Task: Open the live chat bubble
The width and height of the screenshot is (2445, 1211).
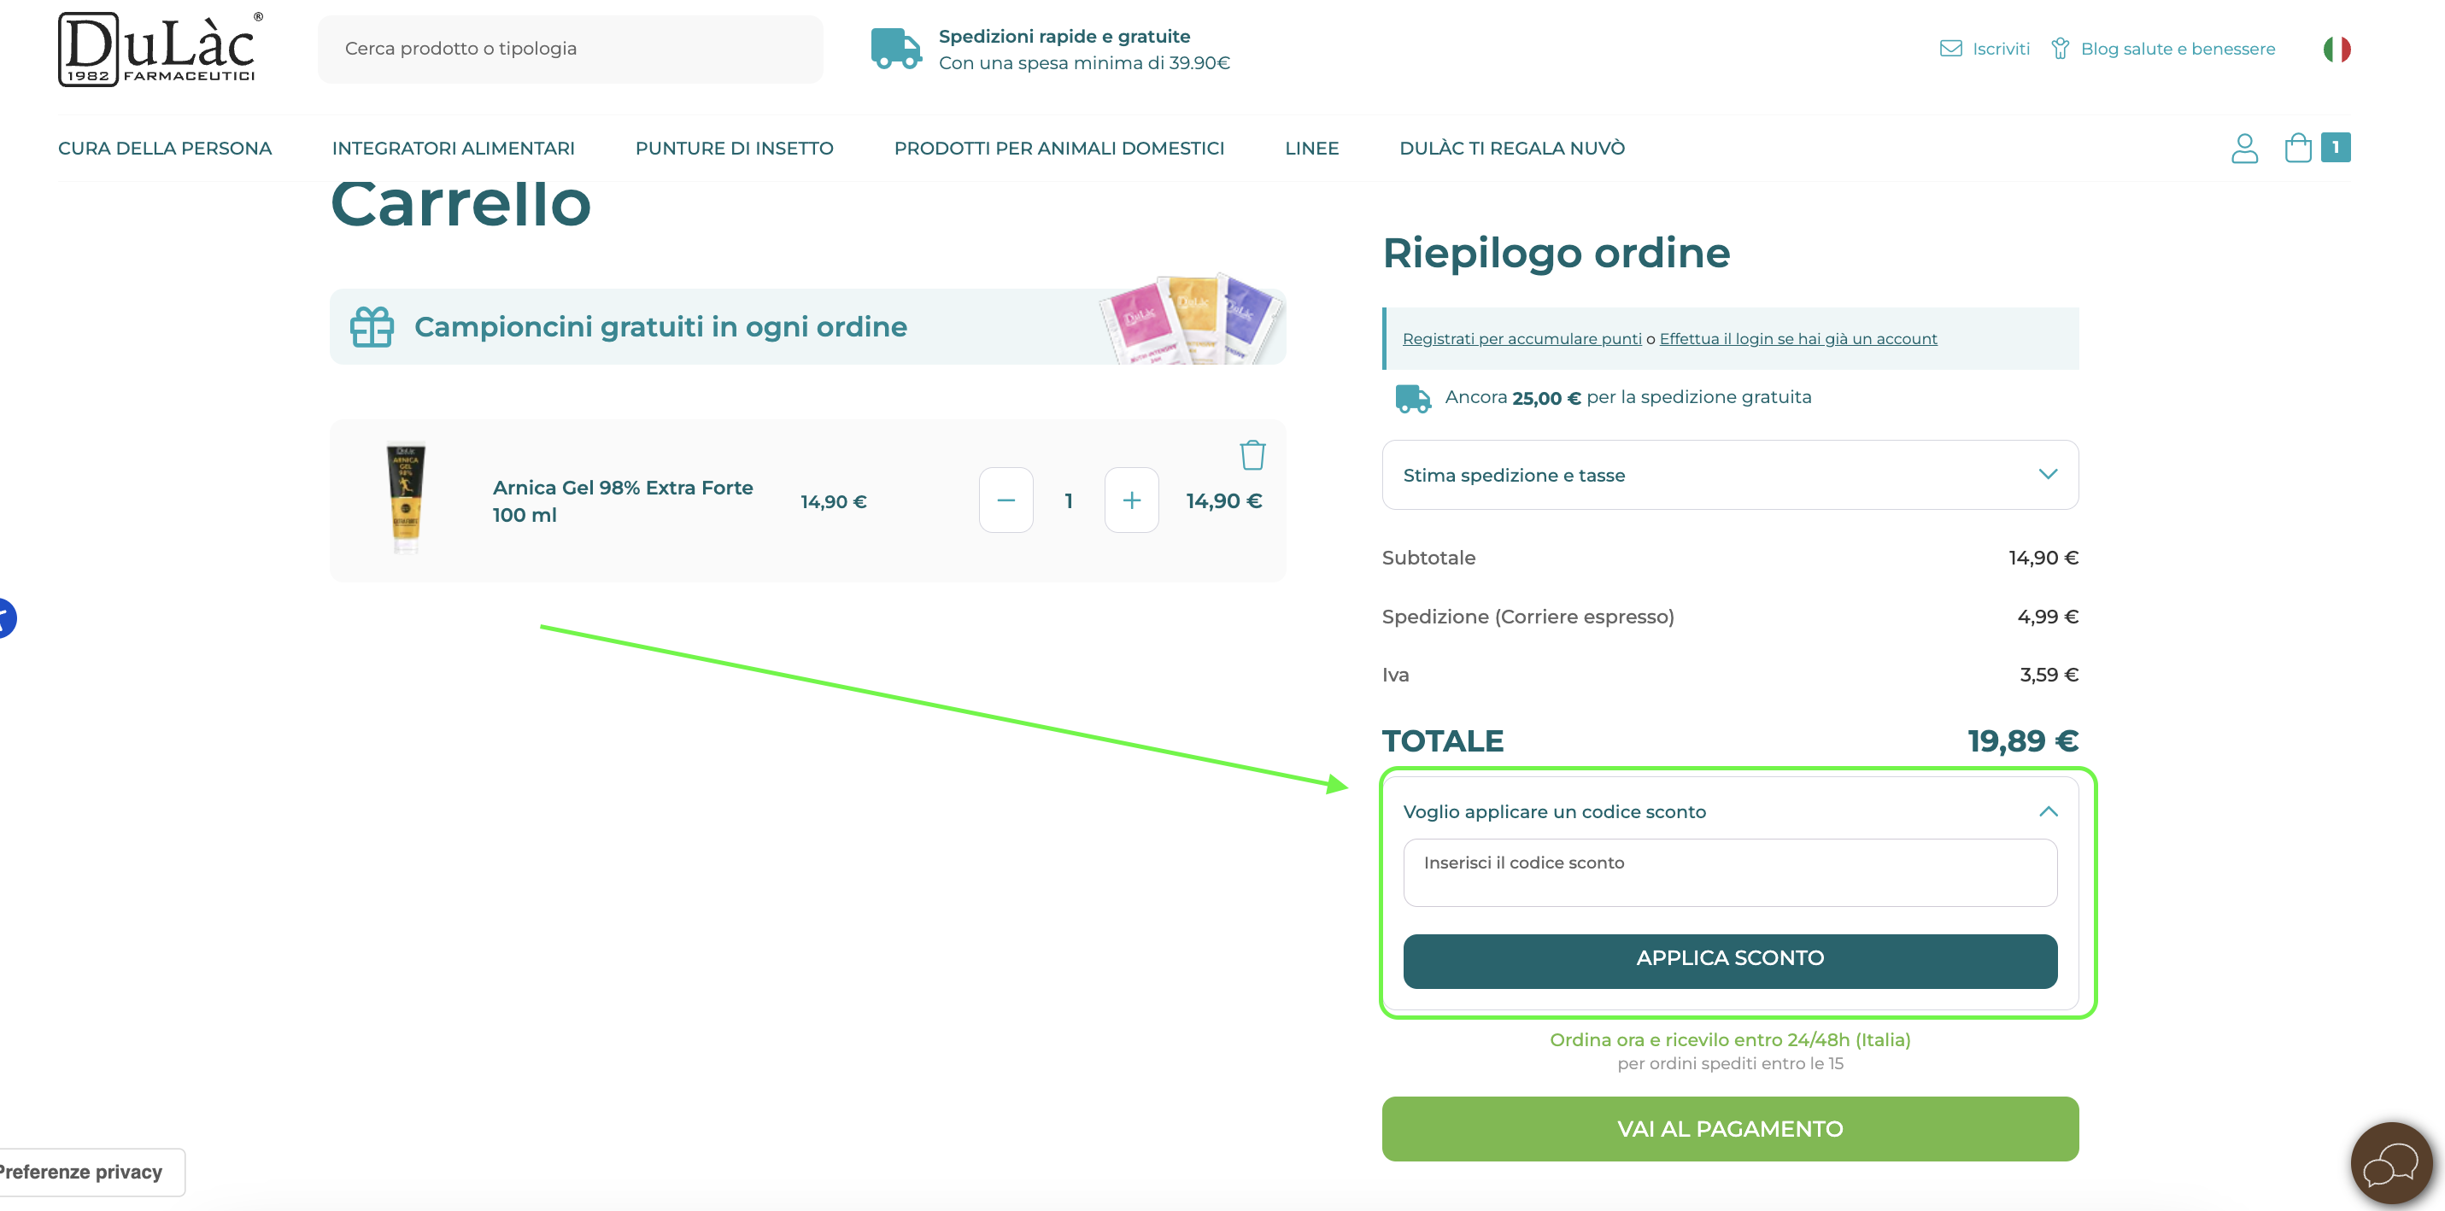Action: click(x=2390, y=1162)
